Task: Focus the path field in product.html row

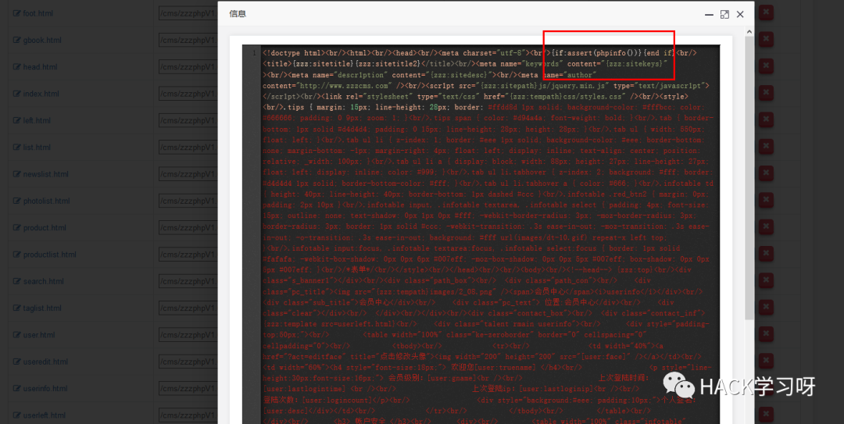Action: tap(188, 227)
